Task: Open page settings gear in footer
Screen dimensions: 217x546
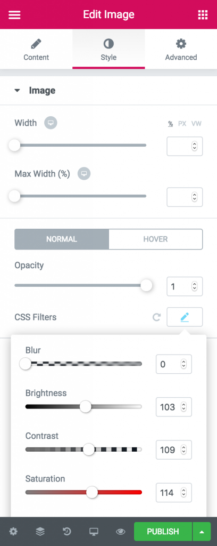Action: (13, 532)
